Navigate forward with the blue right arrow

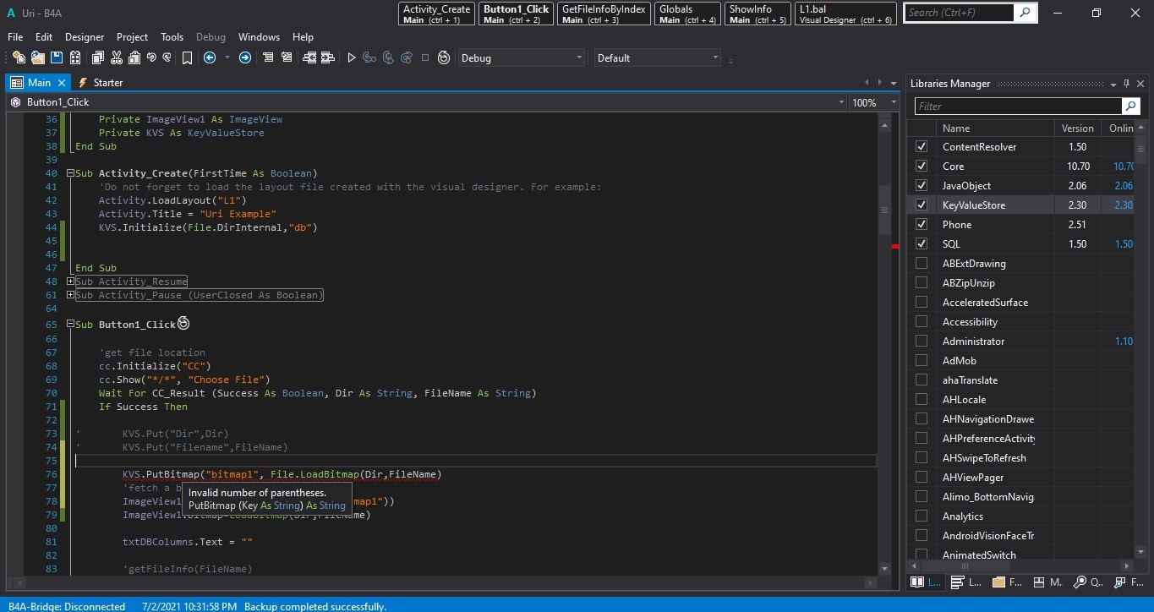pos(245,57)
